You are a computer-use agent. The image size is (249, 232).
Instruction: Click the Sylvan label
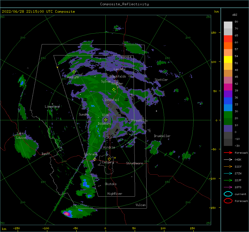pyautogui.click(x=106, y=81)
